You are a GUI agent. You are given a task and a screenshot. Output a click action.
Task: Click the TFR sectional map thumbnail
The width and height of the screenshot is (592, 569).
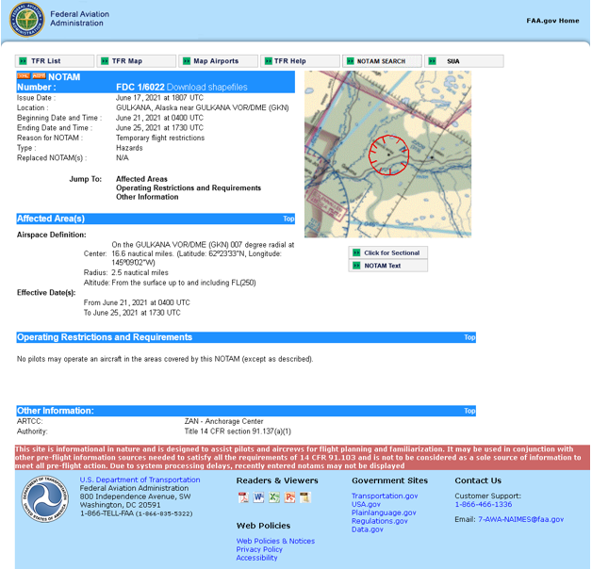pyautogui.click(x=387, y=154)
